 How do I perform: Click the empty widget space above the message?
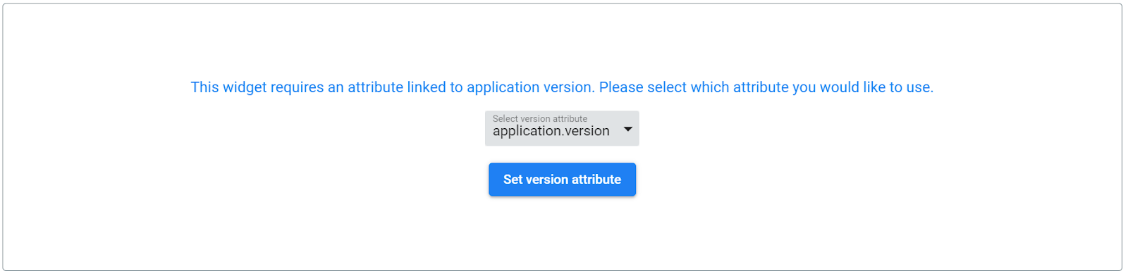pyautogui.click(x=562, y=39)
